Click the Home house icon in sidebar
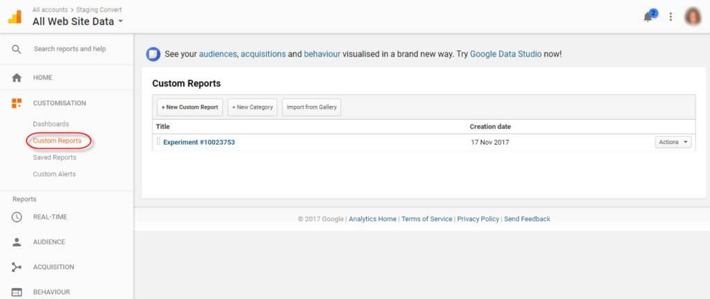This screenshot has width=710, height=299. coord(17,78)
